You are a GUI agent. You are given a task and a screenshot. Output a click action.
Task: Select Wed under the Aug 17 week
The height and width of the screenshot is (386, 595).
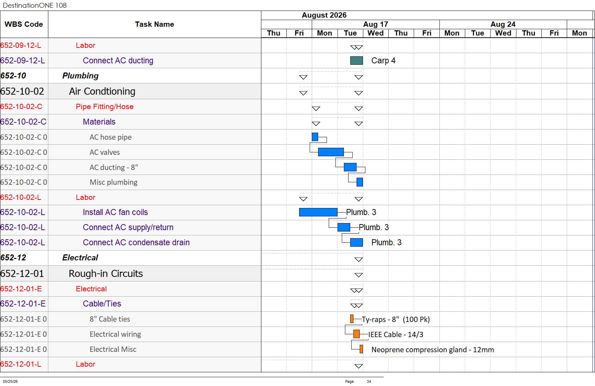[x=376, y=33]
